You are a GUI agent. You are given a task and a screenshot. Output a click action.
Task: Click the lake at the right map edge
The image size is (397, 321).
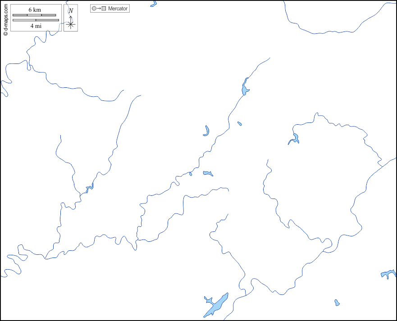(388, 273)
